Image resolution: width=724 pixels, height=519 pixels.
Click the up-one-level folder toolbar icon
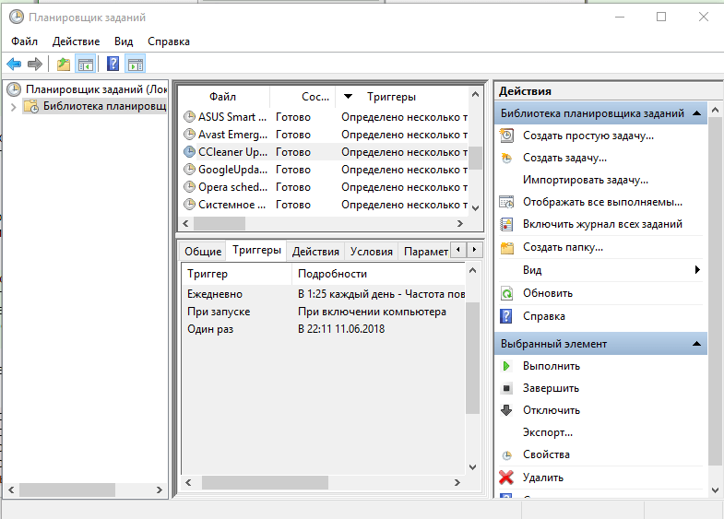pos(64,64)
